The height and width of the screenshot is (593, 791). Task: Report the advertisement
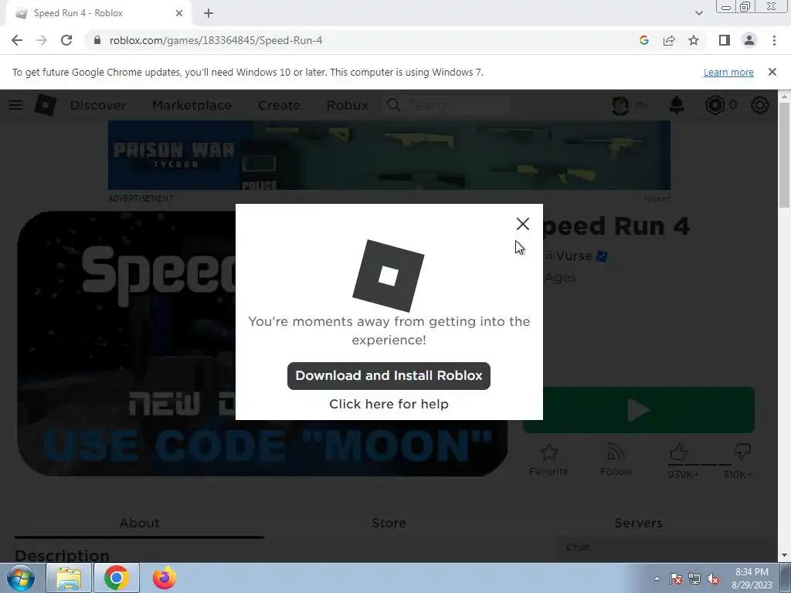(x=657, y=198)
